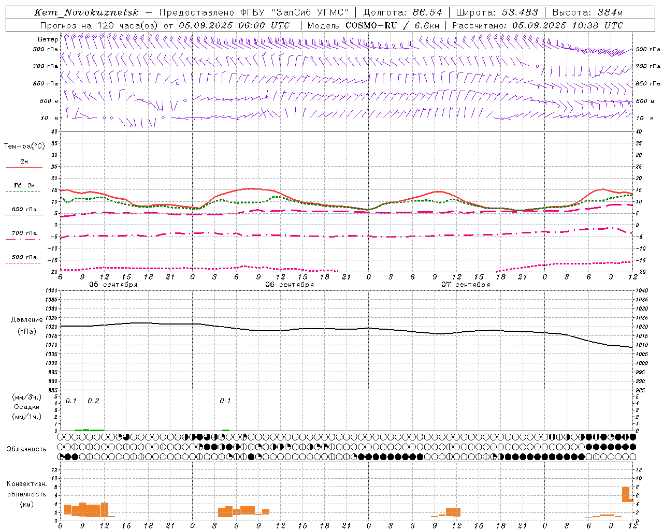Click the 'Td 2м' dew point legend entry
Viewport: 663px width, 530px height.
coord(24,185)
